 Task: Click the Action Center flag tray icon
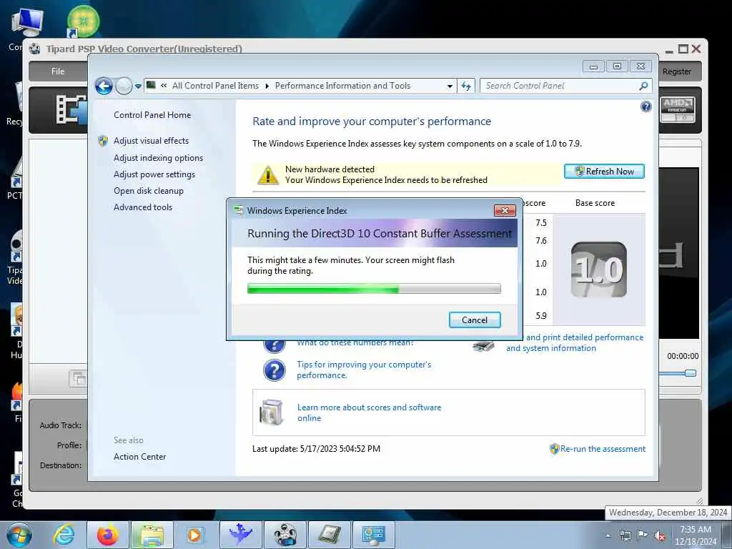pos(643,535)
